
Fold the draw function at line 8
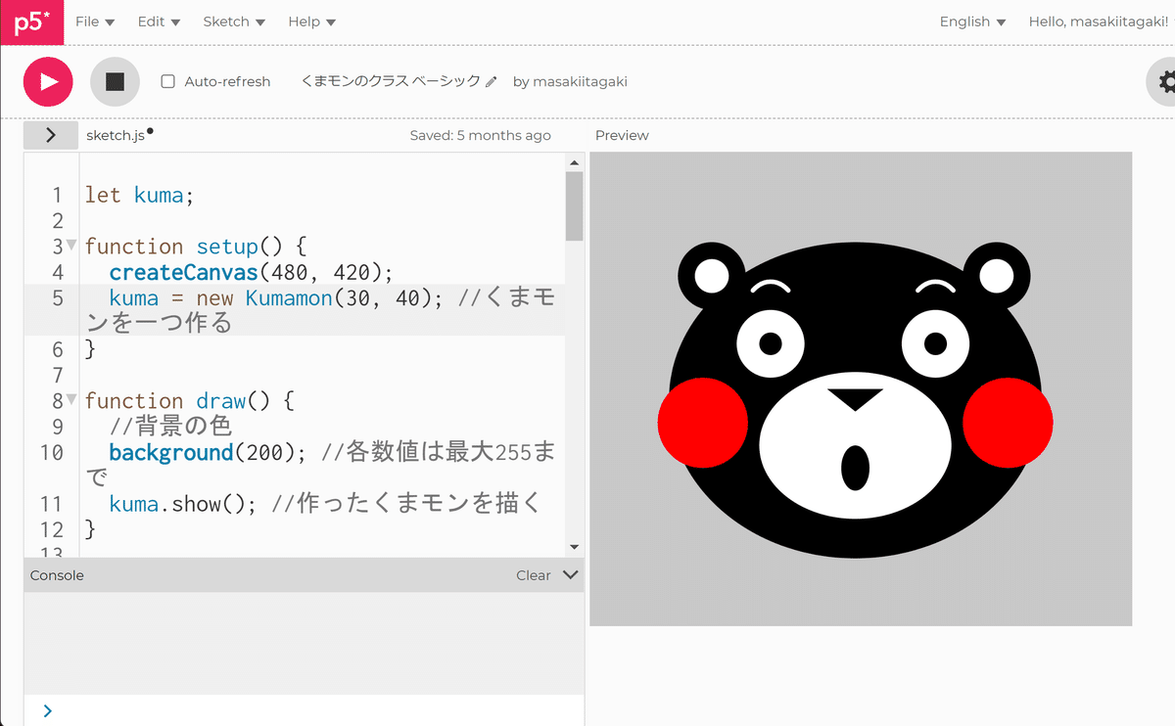71,399
